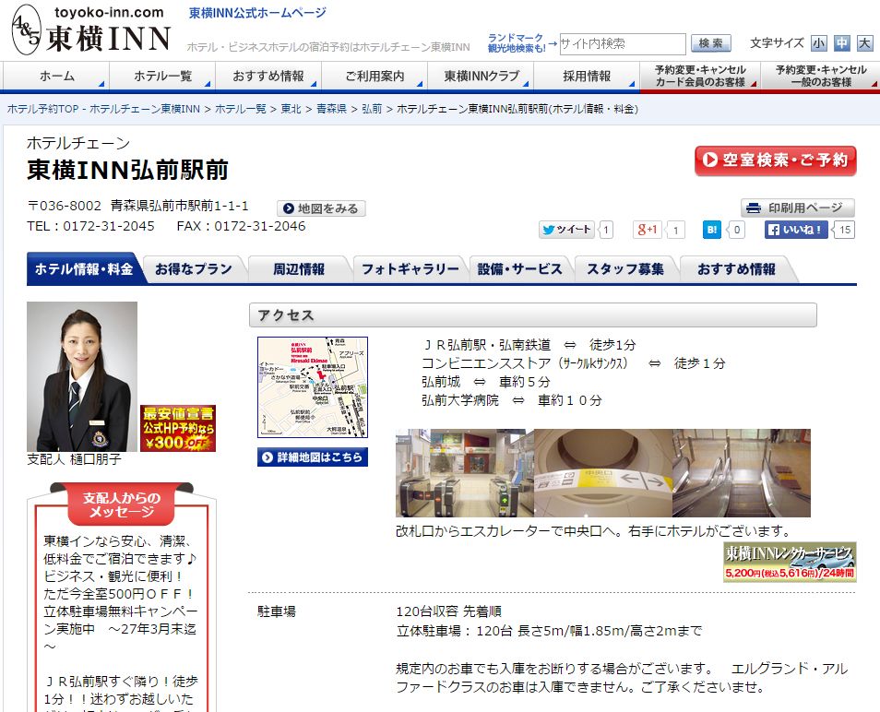This screenshot has width=880, height=712.
Task: Open 予約変更・キャンセル 一般のお客様
Action: click(821, 76)
